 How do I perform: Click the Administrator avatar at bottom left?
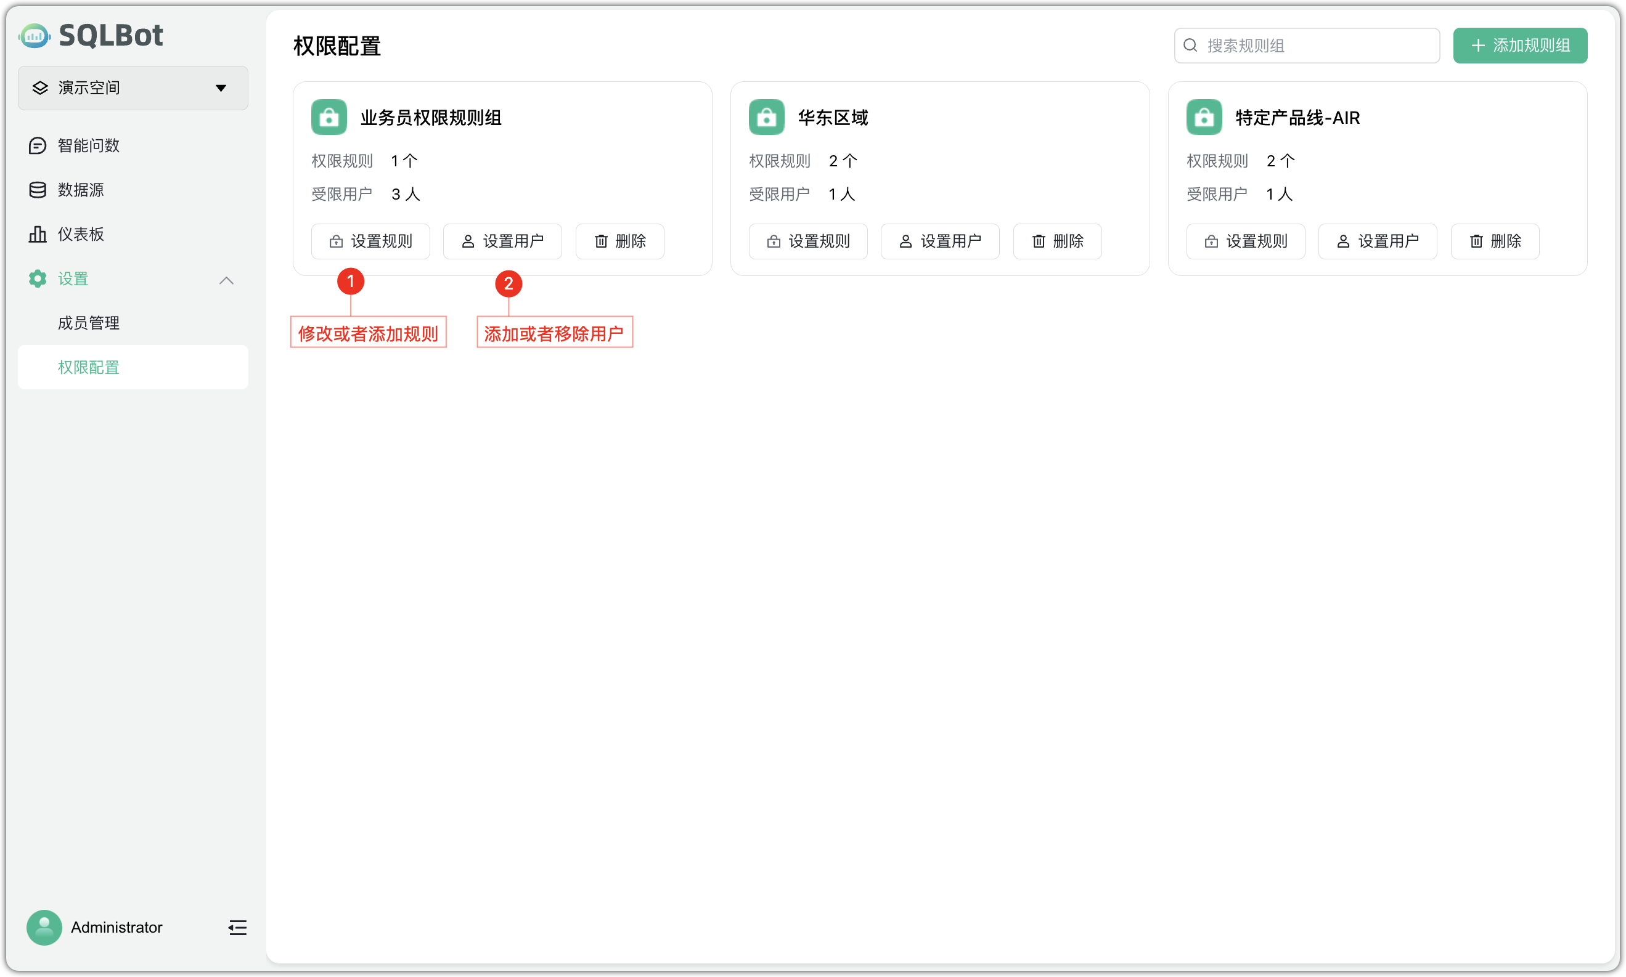click(44, 927)
